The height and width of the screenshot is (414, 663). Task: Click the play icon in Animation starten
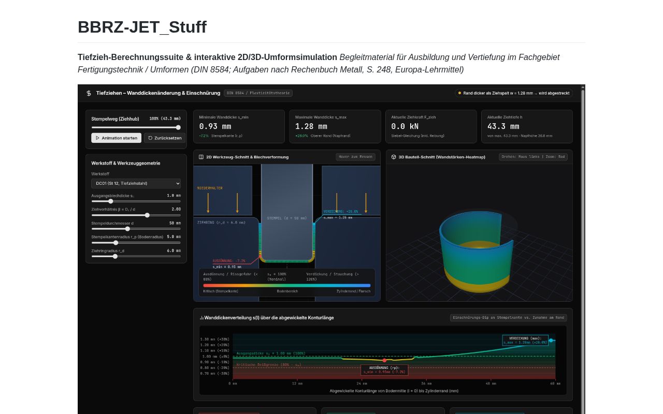(97, 138)
